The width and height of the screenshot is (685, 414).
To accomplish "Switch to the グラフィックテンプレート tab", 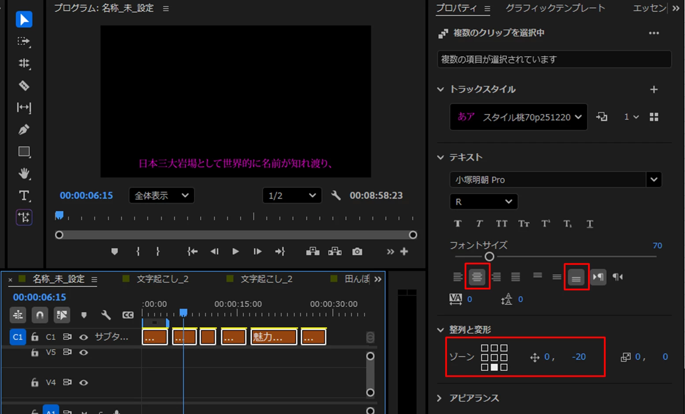I will click(x=555, y=8).
